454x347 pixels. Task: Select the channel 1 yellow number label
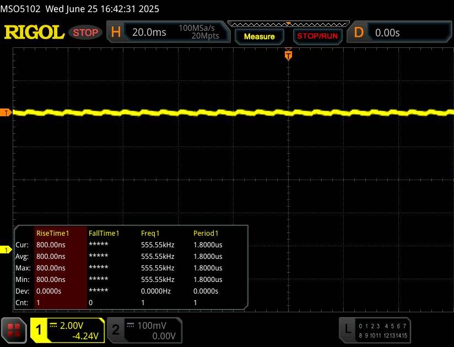(x=39, y=330)
